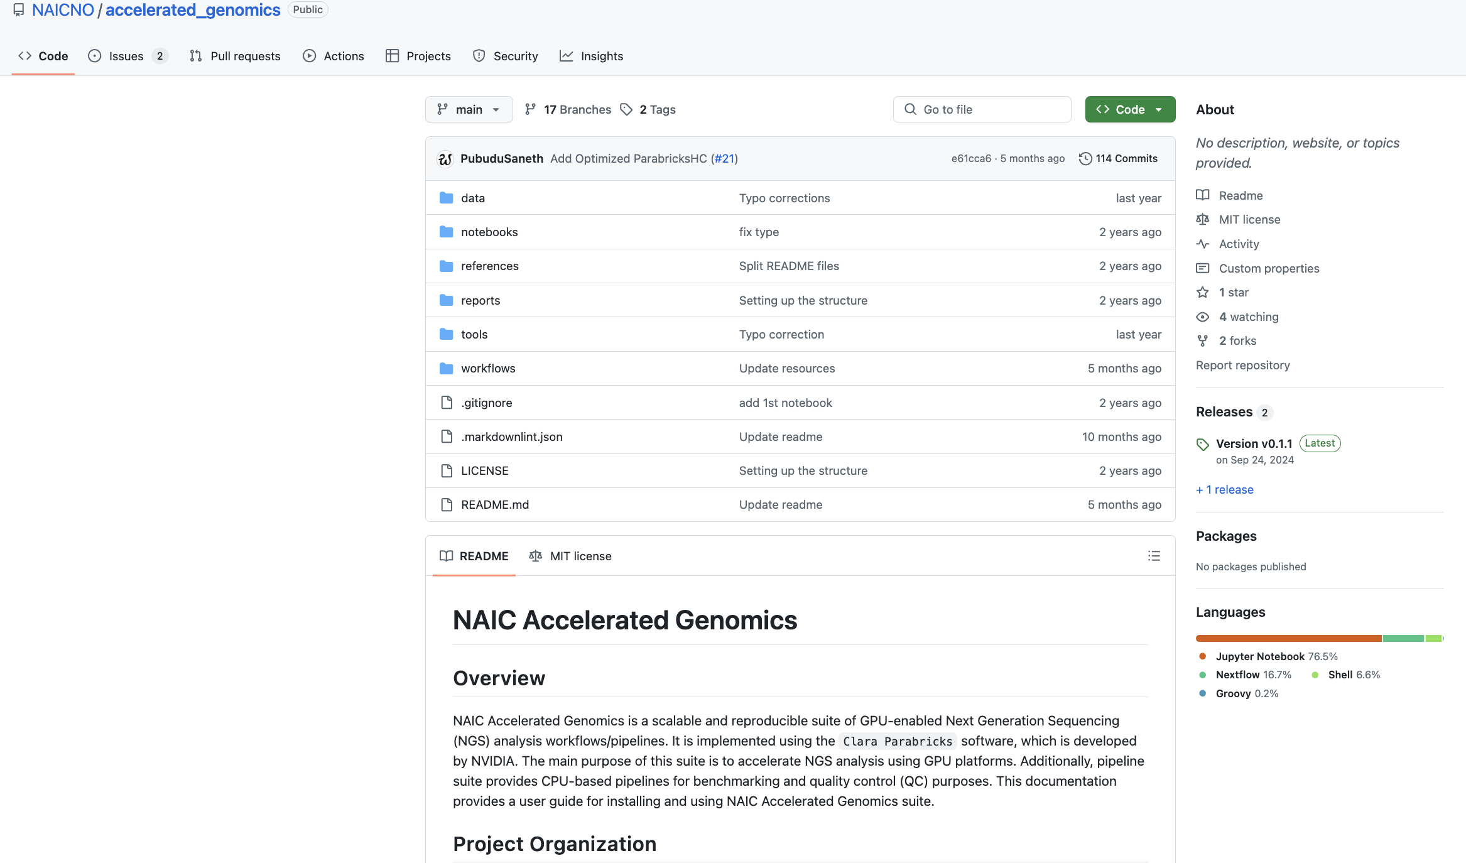
Task: Open the Actions tab
Action: point(334,56)
